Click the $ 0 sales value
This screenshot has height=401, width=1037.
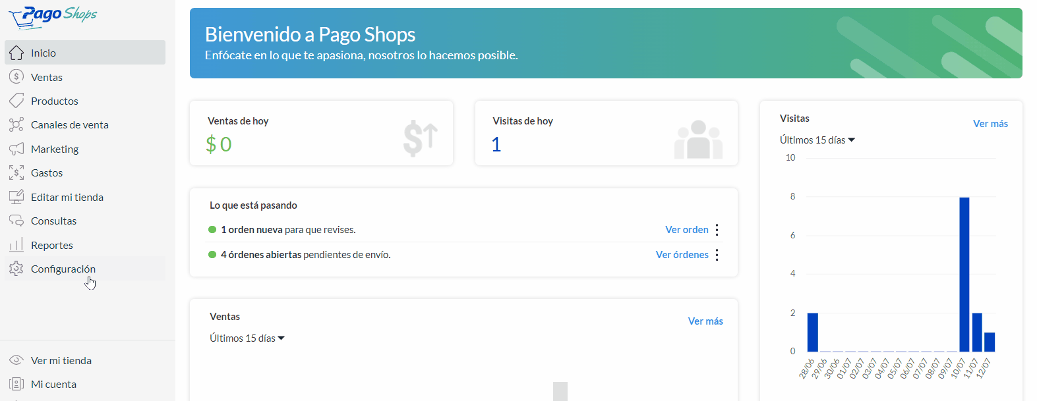point(219,144)
